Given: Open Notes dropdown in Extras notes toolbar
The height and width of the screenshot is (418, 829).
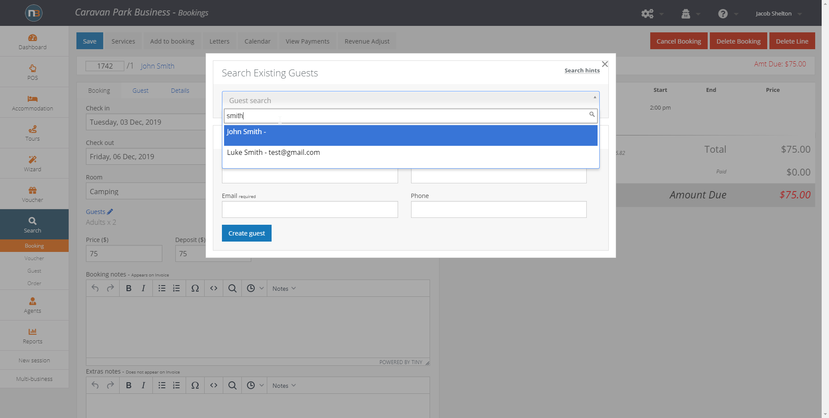Looking at the screenshot, I should 284,386.
